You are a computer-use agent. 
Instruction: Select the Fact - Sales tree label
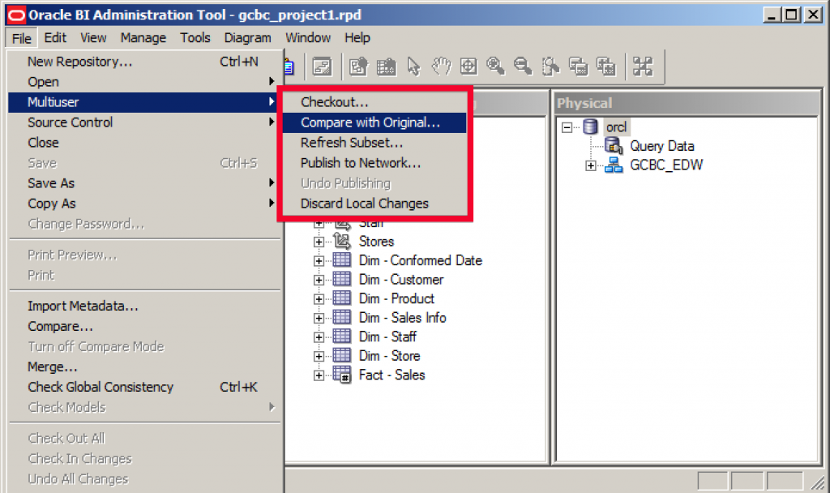[391, 375]
